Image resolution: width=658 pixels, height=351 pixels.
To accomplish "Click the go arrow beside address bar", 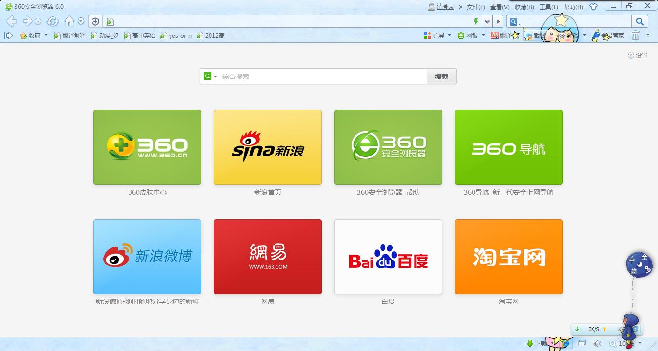I will coord(498,21).
